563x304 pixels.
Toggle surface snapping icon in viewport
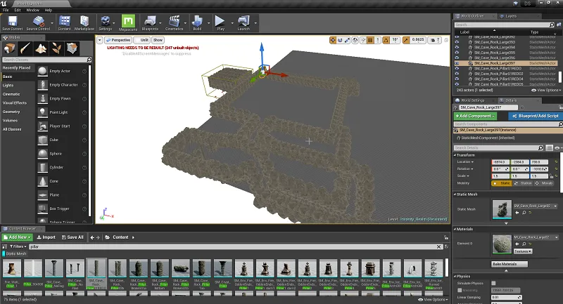363,40
